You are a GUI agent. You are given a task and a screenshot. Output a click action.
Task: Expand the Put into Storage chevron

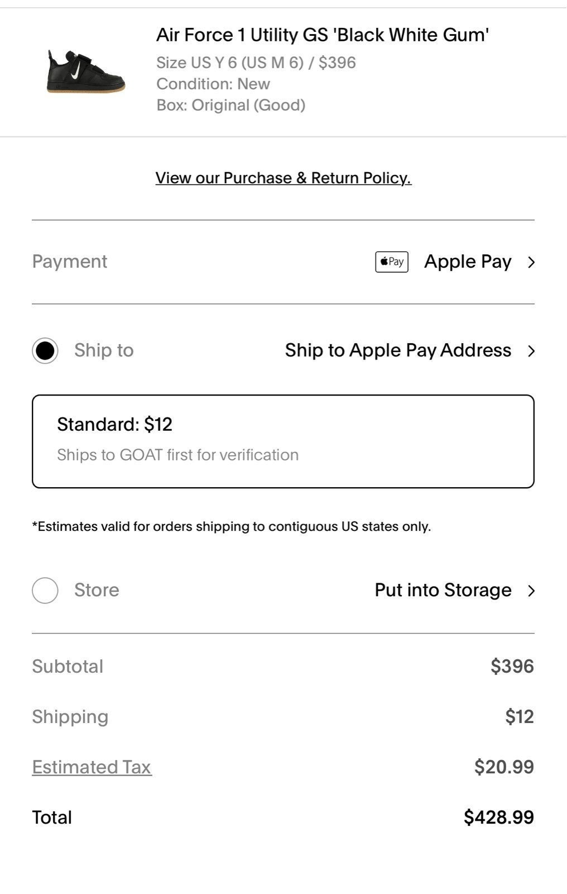tap(531, 591)
